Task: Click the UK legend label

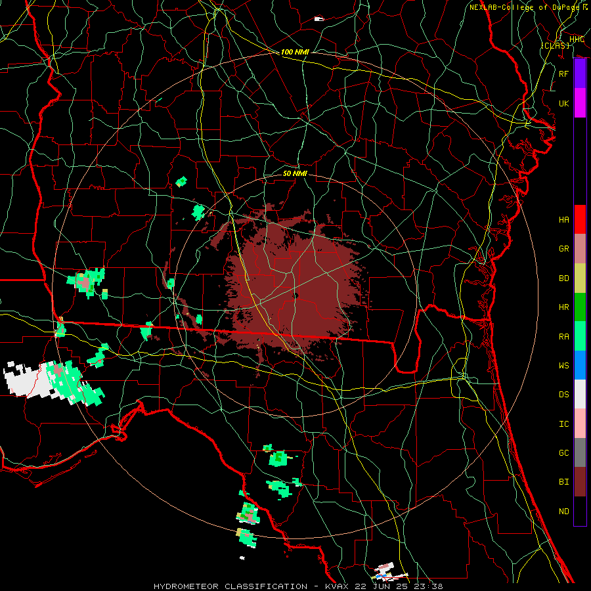Action: pos(563,103)
